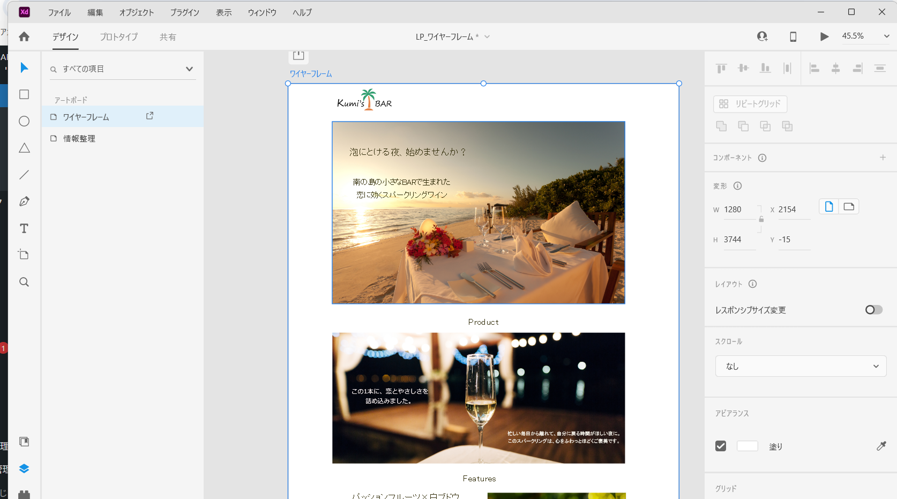Open the zoom level dropdown
Viewport: 897px width, 499px height.
pyautogui.click(x=886, y=36)
